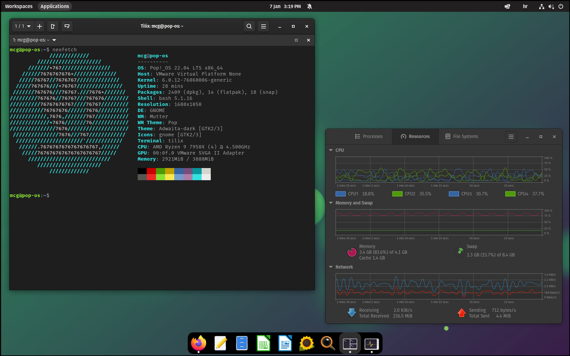Image resolution: width=570 pixels, height=356 pixels.
Task: Close the Tilix terminal pane
Action: [x=308, y=40]
